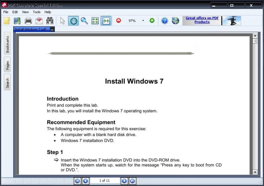Close the PDF Complete window
Image resolution: width=264 pixels, height=186 pixels.
(x=253, y=5)
